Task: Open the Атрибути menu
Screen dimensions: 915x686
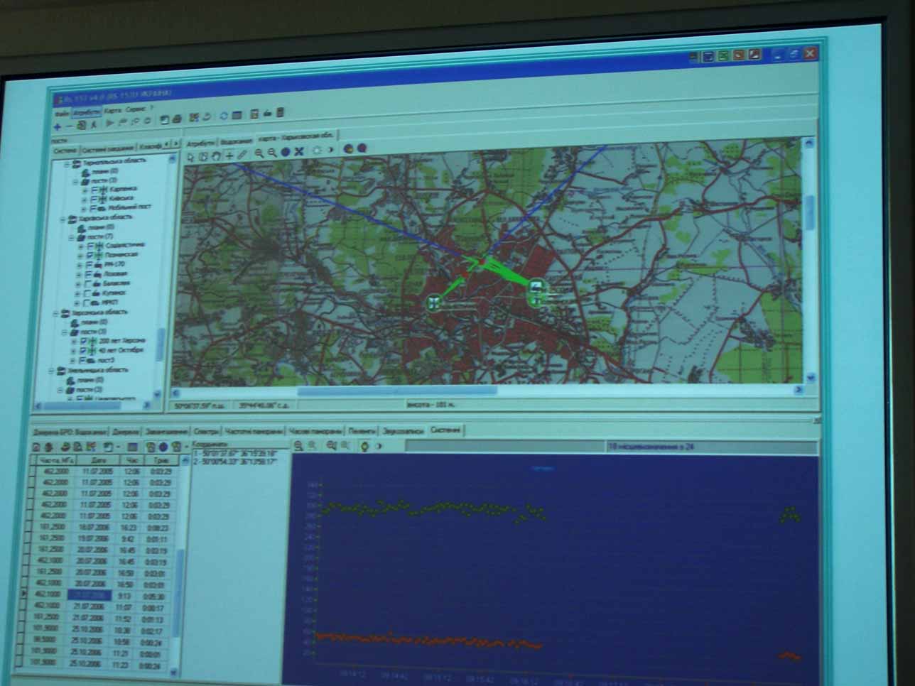Action: point(87,112)
